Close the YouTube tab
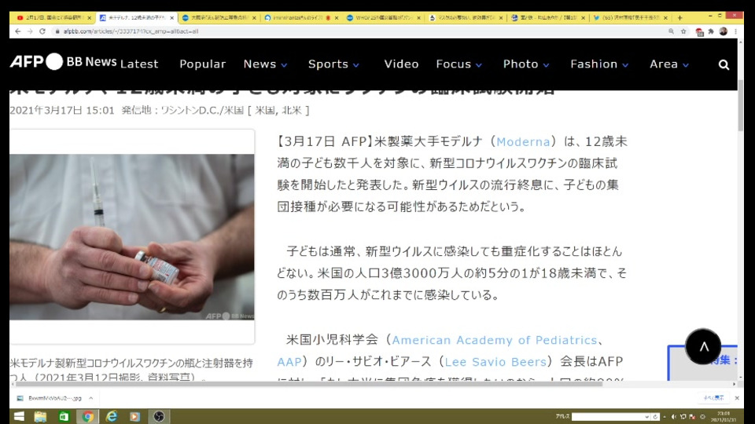Viewport: 755px width, 424px height. tap(89, 18)
